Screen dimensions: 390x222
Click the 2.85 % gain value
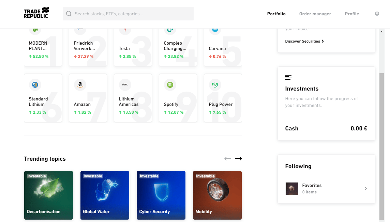[x=127, y=57]
